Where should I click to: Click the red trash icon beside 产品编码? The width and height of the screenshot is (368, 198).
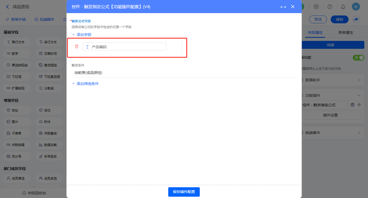click(x=76, y=46)
